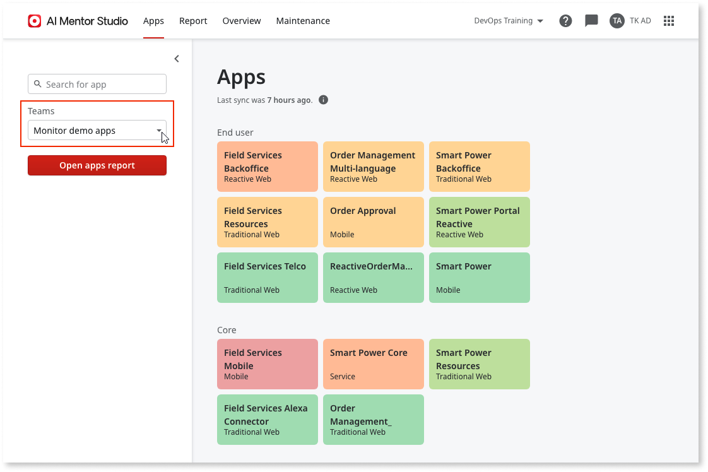The image size is (708, 472).
Task: Switch to the Report tab
Action: tap(193, 21)
